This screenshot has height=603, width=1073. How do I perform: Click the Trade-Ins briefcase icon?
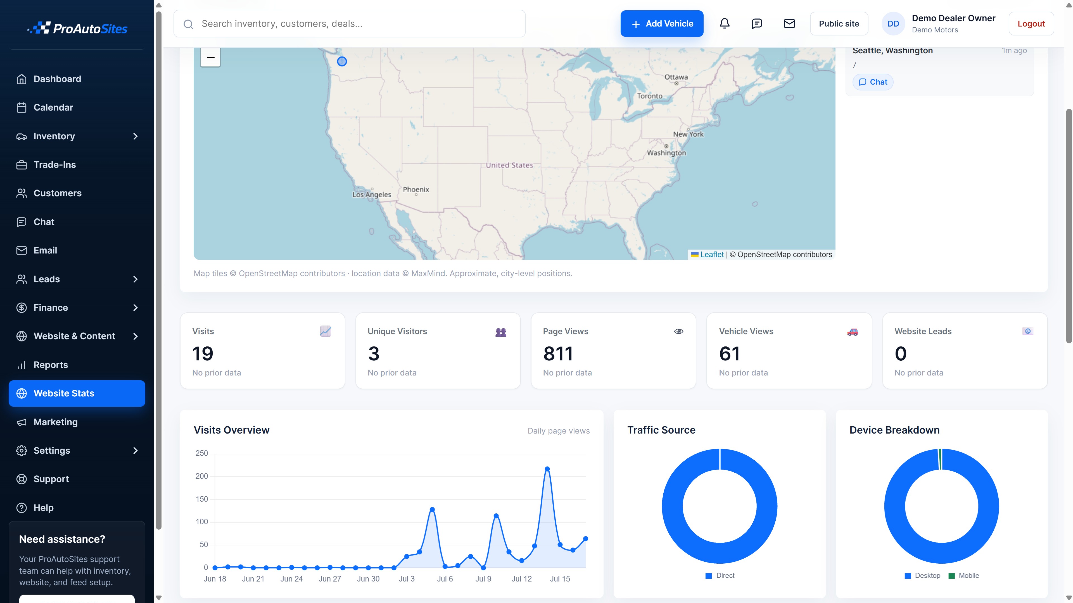coord(21,165)
